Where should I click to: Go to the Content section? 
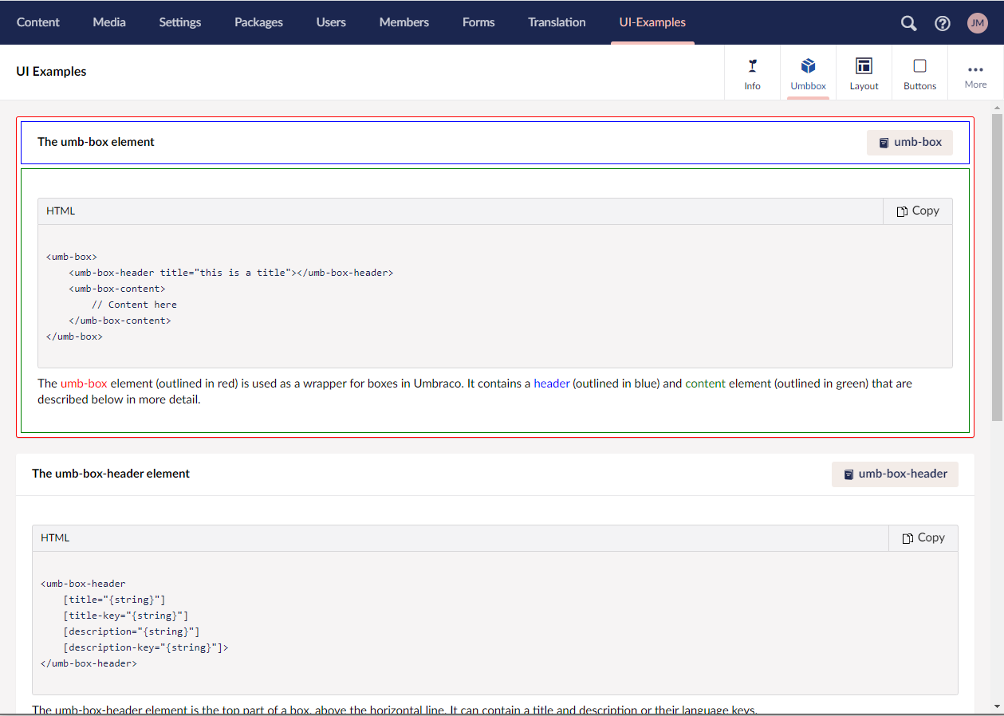(x=38, y=22)
